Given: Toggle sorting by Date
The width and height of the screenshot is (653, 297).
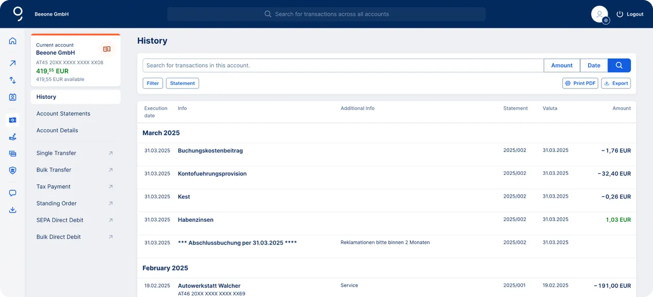Looking at the screenshot, I should tap(594, 65).
